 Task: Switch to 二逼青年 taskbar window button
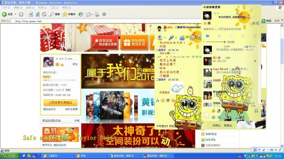[x=58, y=156]
